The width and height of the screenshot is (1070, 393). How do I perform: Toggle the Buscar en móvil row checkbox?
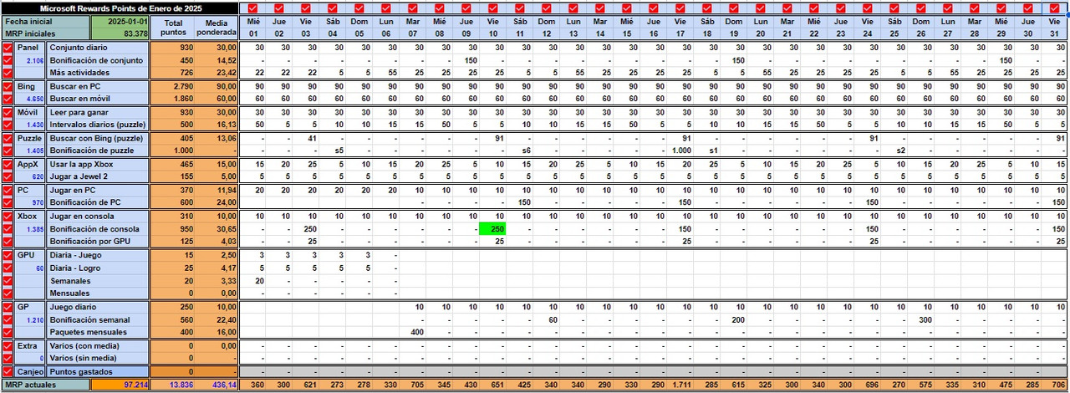coord(8,99)
